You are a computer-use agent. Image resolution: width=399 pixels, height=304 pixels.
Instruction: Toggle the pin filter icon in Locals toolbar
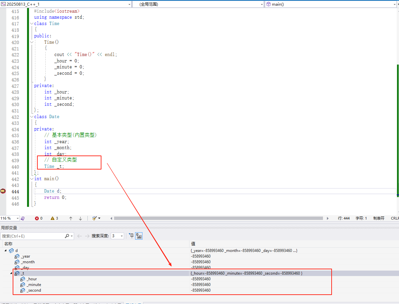[131, 236]
